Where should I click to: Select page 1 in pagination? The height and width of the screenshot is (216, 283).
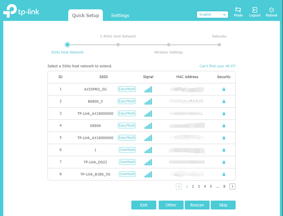[x=187, y=186]
